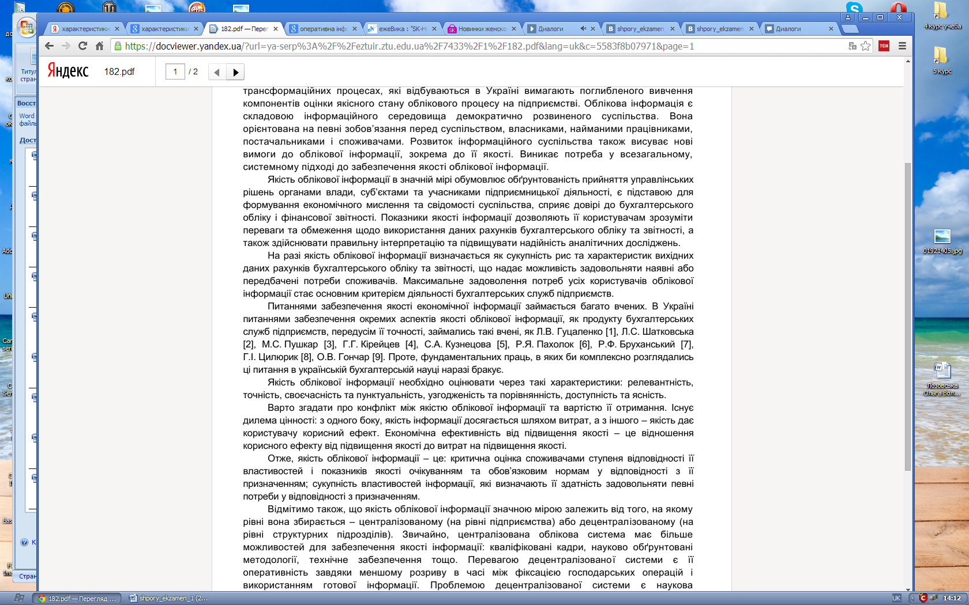
Task: Click the '182.pdf' file name label
Action: [x=119, y=71]
